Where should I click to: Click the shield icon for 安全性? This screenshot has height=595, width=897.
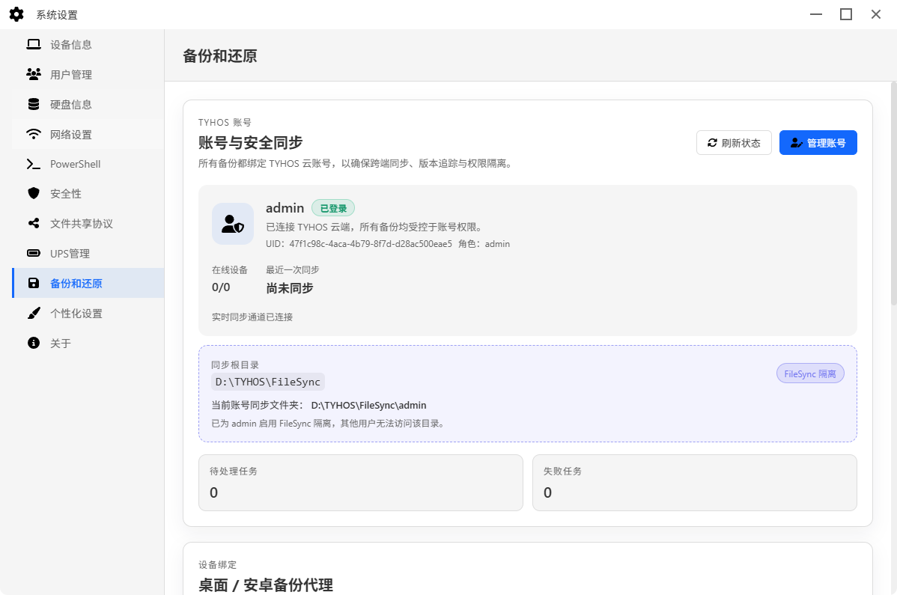[x=34, y=193]
